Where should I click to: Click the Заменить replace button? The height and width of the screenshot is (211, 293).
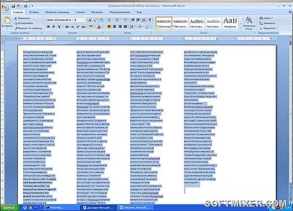268,23
